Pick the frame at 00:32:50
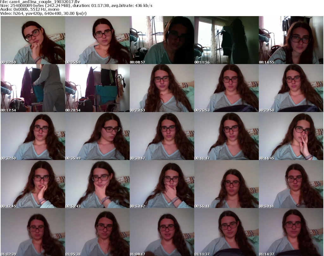The width and height of the screenshot is (324, 256). [33, 136]
